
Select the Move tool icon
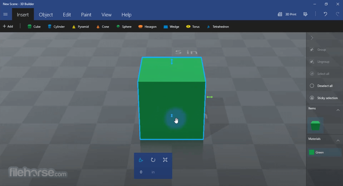tap(141, 160)
